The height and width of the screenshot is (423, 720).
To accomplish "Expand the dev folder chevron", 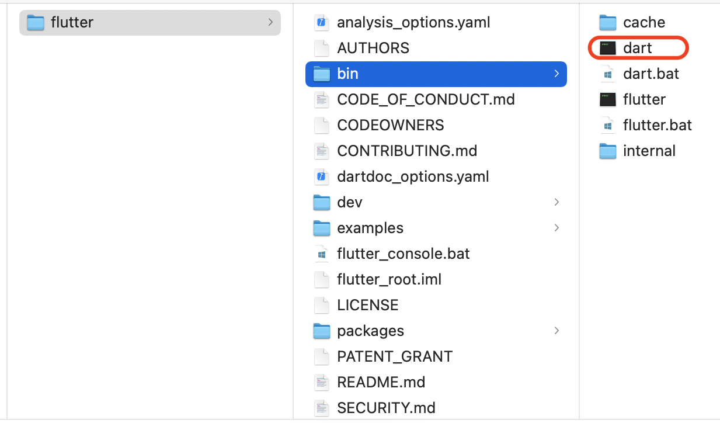I will coord(556,202).
